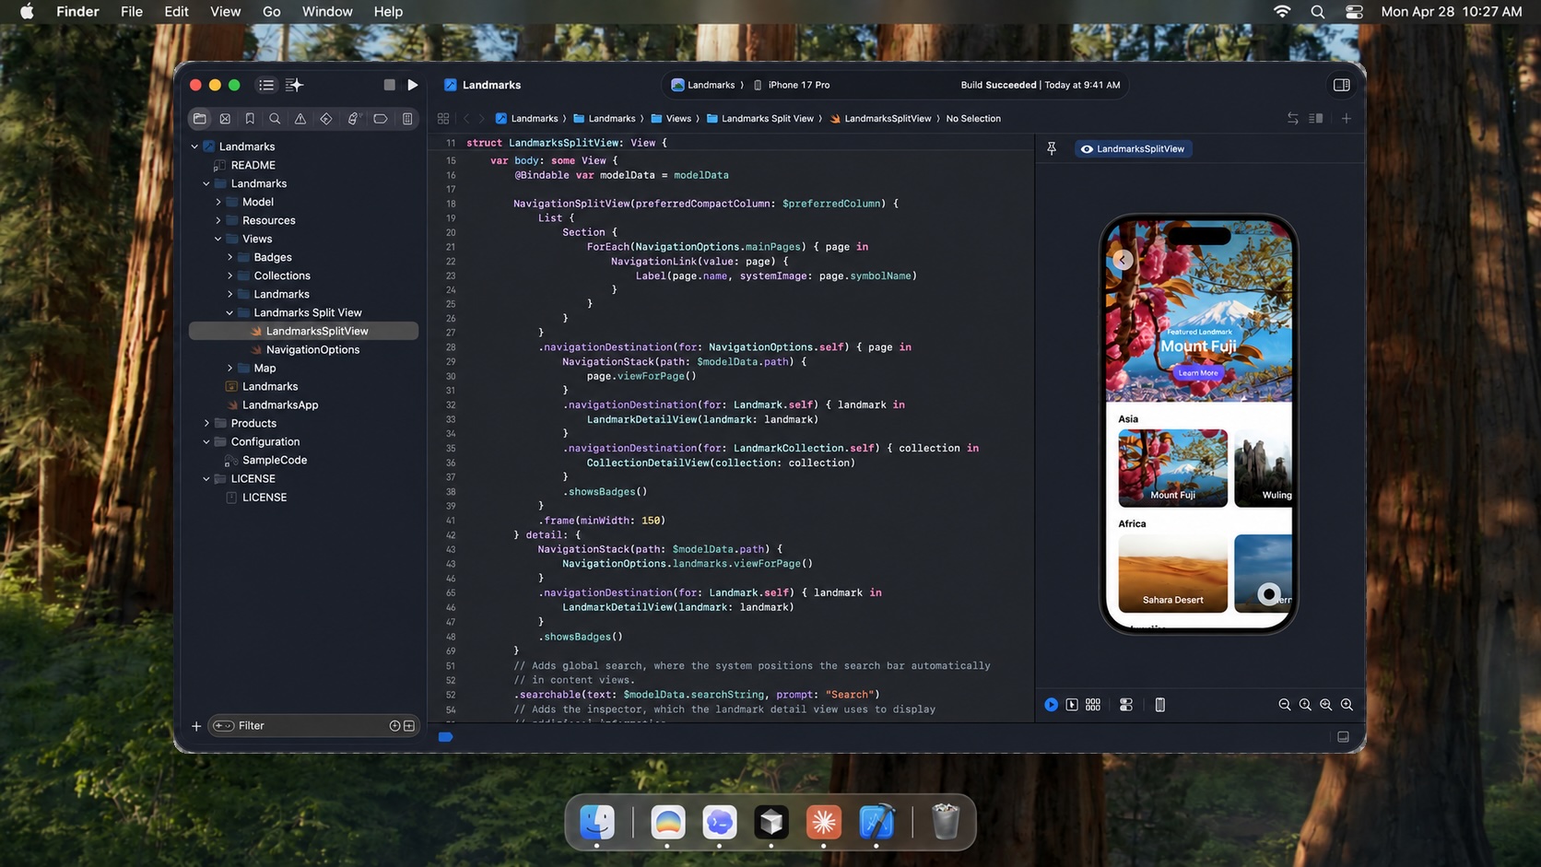Show preview Variants grid
1541x867 pixels.
[1093, 705]
